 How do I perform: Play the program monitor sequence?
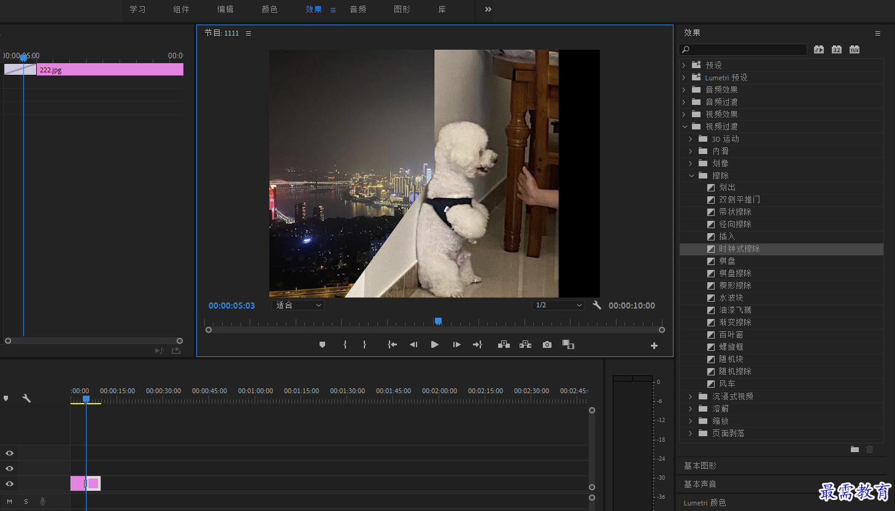(x=435, y=345)
